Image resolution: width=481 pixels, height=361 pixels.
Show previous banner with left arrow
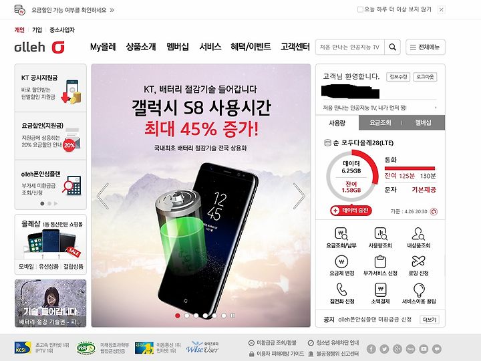(103, 196)
